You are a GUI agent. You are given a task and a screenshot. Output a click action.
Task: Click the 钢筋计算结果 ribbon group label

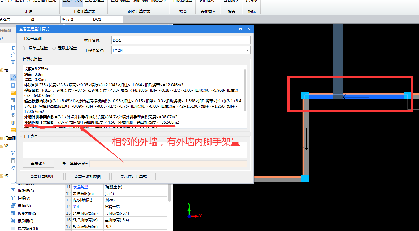click(x=139, y=12)
